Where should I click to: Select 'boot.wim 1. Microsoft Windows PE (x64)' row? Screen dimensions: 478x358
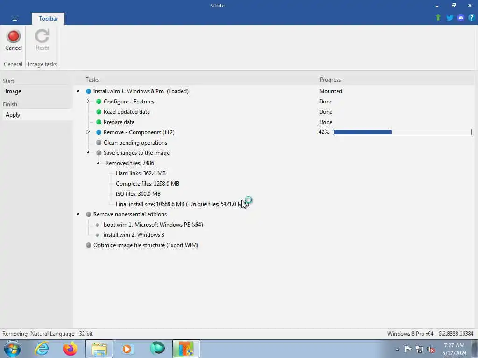click(153, 225)
